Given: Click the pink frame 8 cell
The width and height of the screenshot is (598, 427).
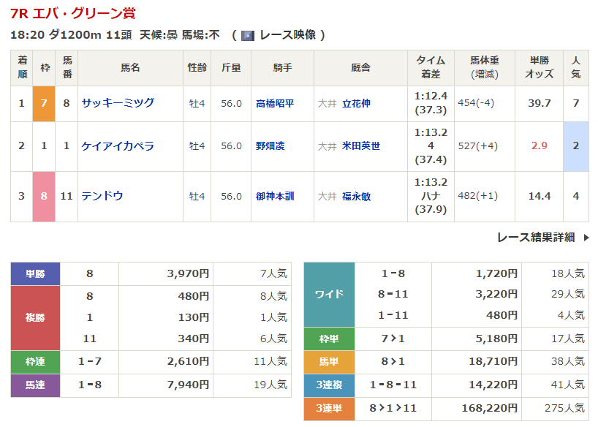Looking at the screenshot, I should (x=44, y=196).
